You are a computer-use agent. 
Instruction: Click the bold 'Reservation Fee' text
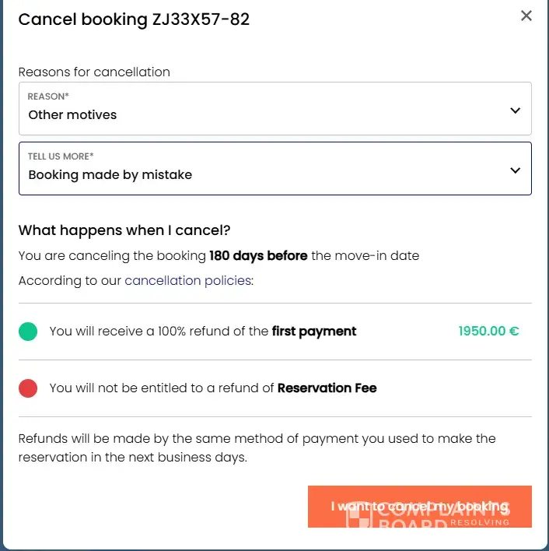coord(327,388)
